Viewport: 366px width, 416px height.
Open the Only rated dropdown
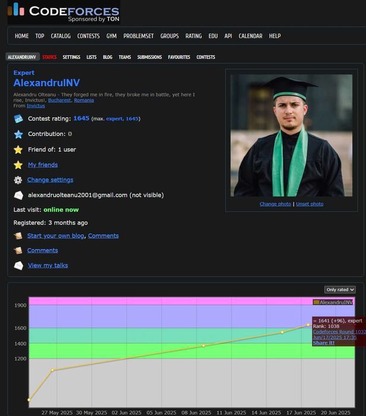pyautogui.click(x=340, y=290)
